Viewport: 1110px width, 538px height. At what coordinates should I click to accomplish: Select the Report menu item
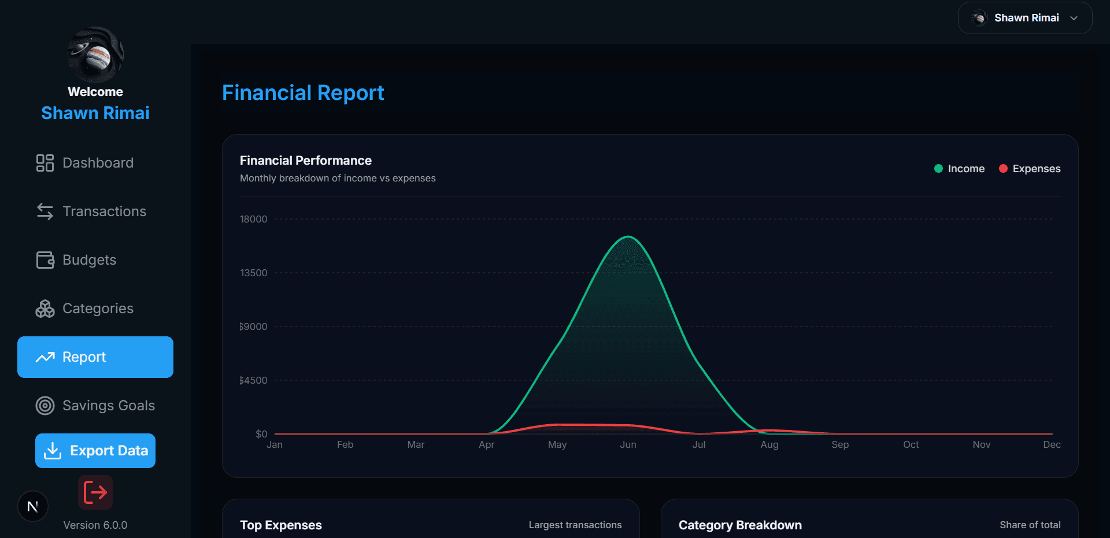(x=95, y=357)
